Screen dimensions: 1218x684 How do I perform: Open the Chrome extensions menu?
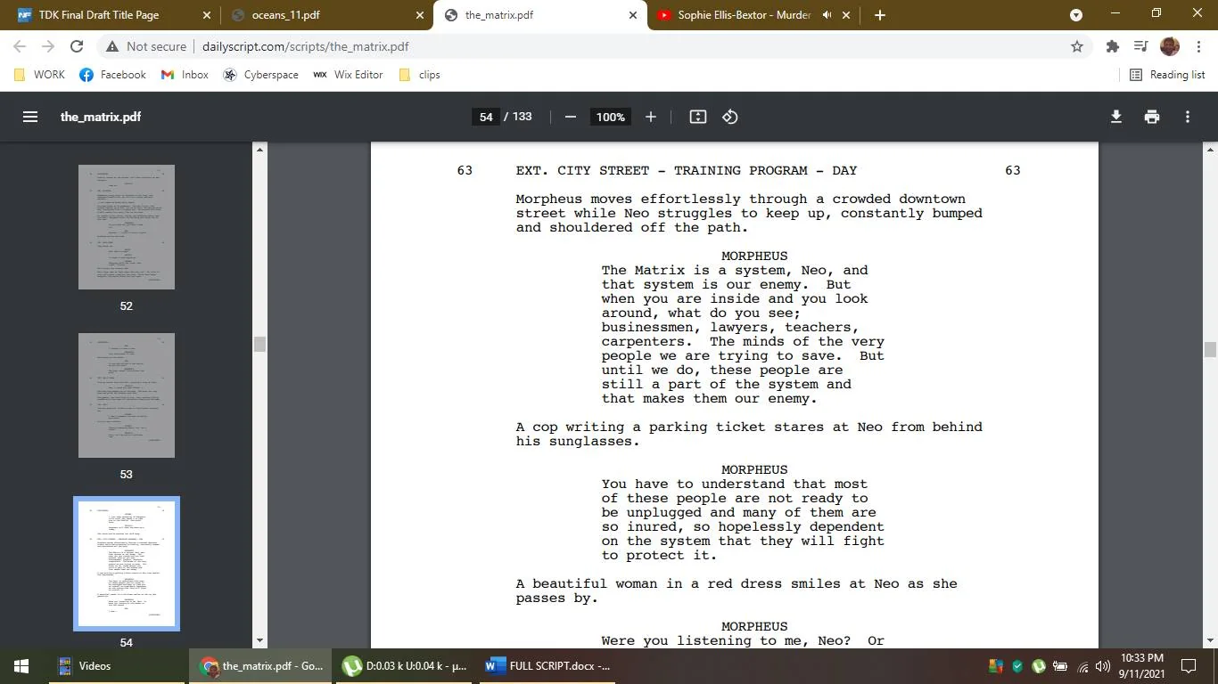[1112, 46]
